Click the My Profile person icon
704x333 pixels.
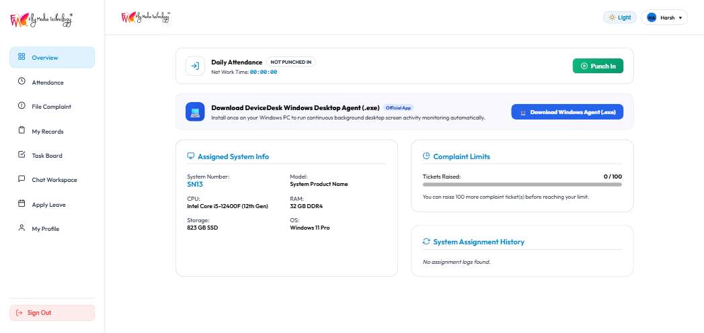[x=22, y=228]
